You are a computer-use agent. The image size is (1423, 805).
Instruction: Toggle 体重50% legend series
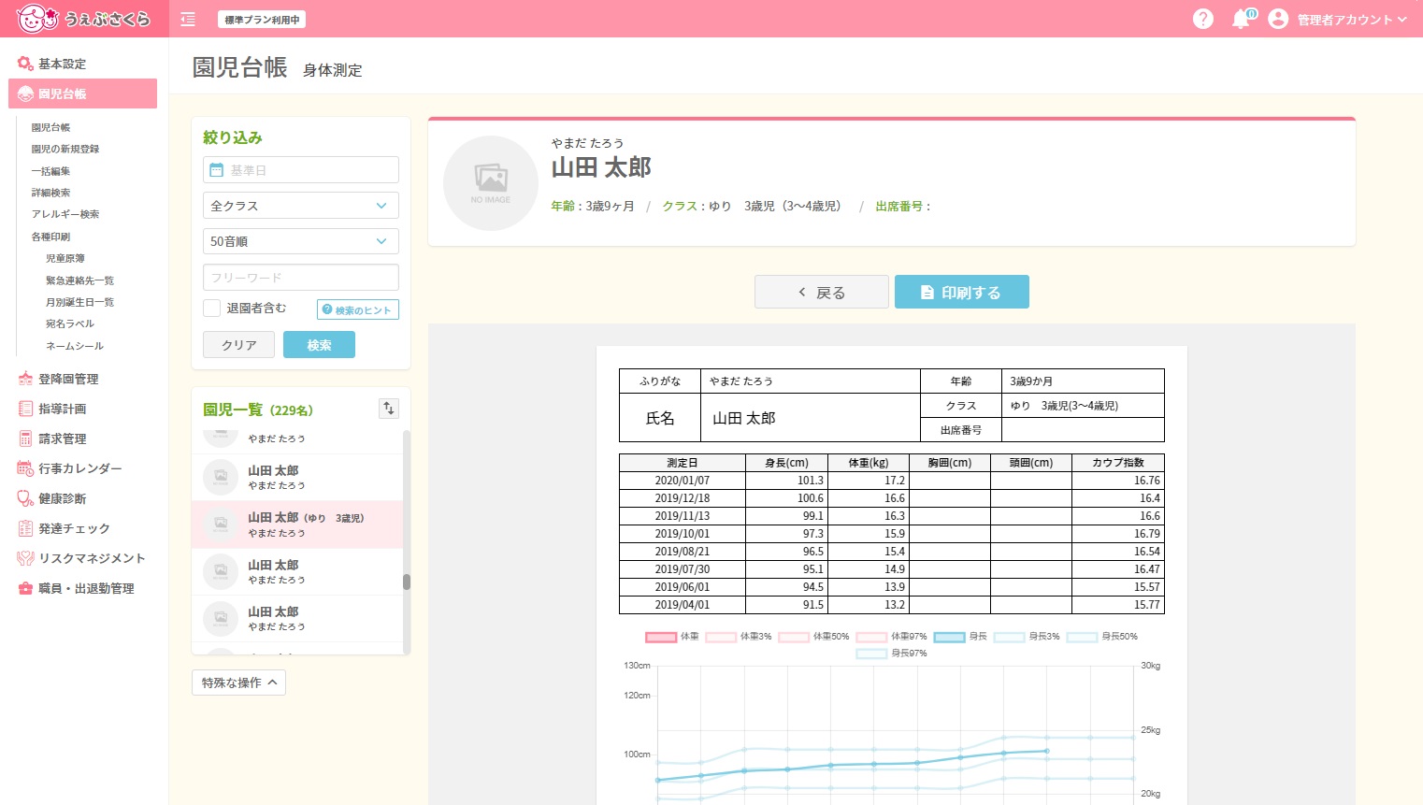813,637
